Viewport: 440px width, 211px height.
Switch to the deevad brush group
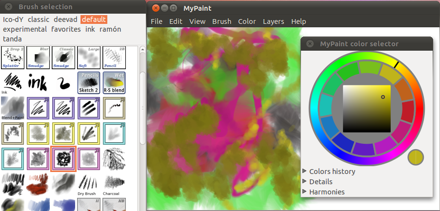(65, 19)
